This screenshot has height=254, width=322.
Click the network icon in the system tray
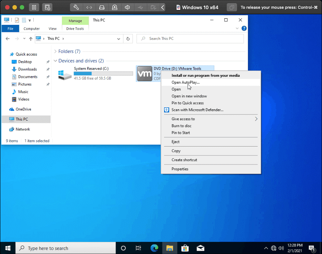(274, 248)
